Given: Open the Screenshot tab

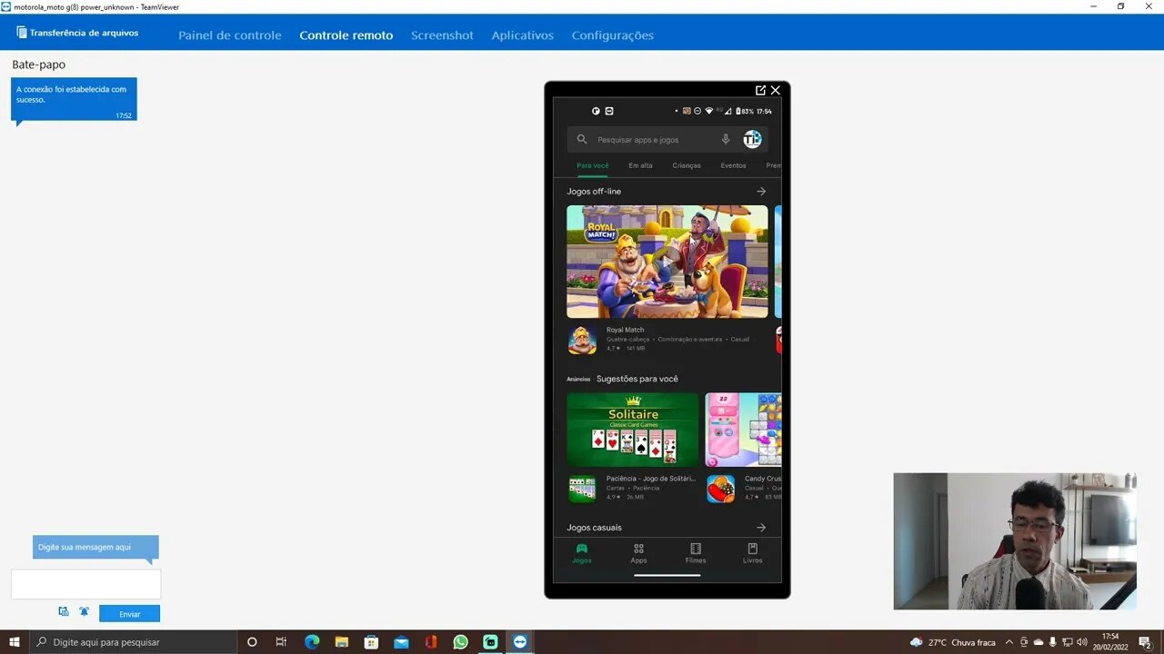Looking at the screenshot, I should click(x=442, y=35).
